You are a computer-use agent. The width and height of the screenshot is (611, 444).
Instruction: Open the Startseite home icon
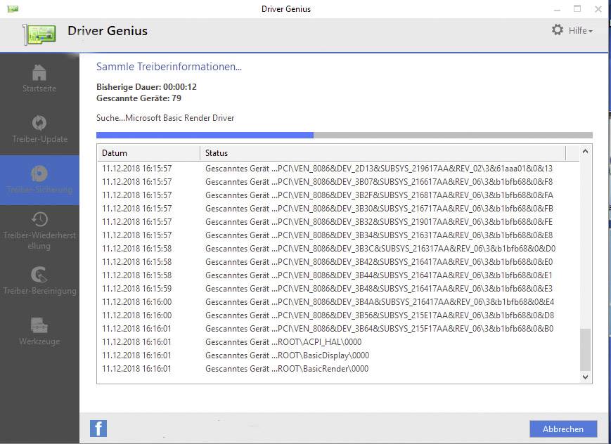point(39,72)
